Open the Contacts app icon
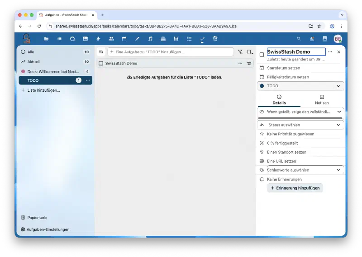 (x=111, y=39)
